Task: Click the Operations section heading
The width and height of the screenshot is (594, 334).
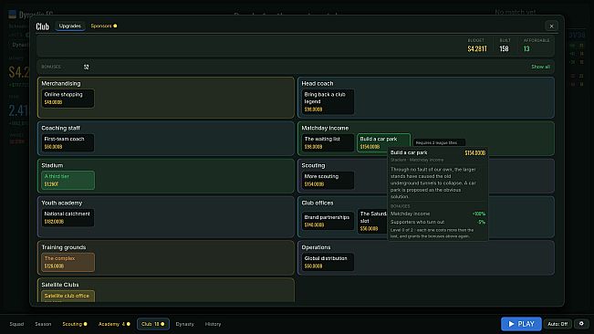Action: click(x=316, y=247)
